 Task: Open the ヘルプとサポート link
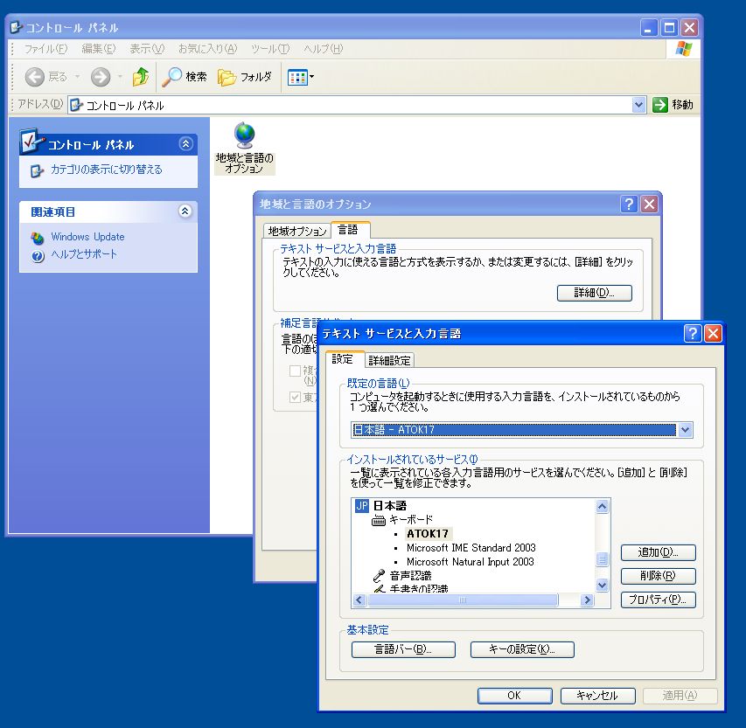[x=84, y=254]
